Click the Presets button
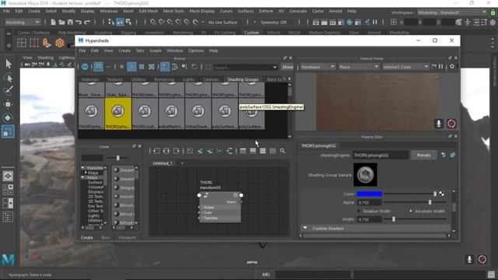 click(423, 156)
